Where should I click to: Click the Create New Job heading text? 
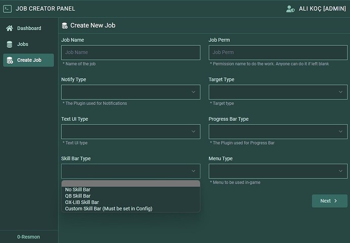pyautogui.click(x=93, y=25)
